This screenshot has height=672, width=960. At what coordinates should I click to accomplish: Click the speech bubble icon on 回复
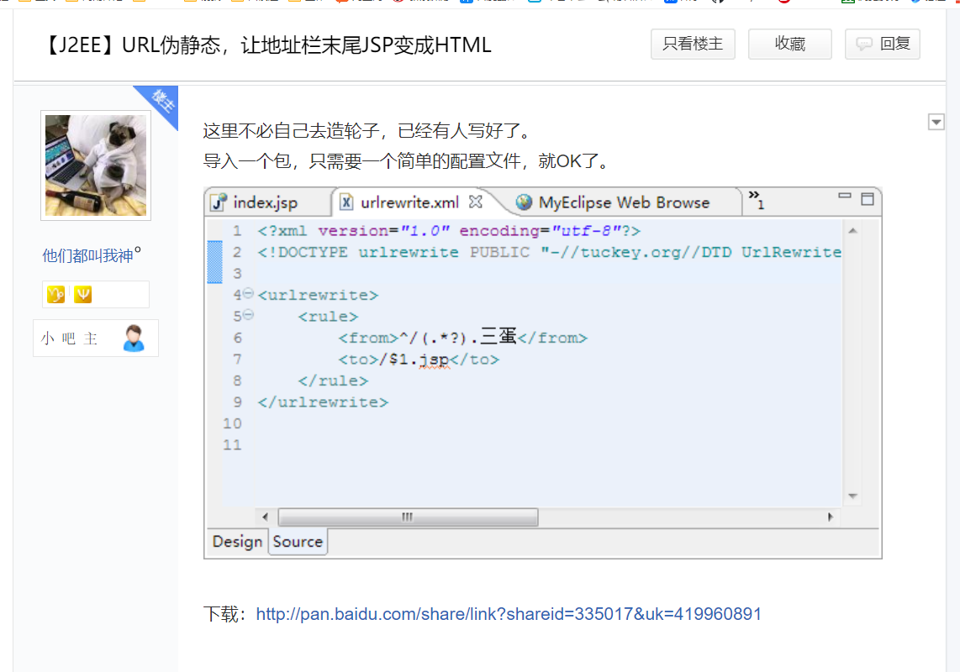[863, 45]
